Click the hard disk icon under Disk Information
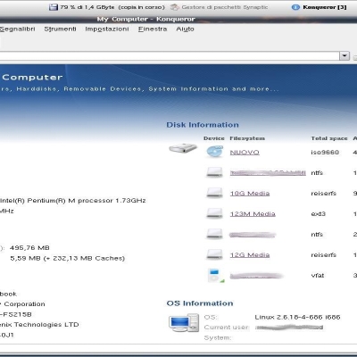The height and width of the screenshot is (357, 357). pyautogui.click(x=183, y=148)
